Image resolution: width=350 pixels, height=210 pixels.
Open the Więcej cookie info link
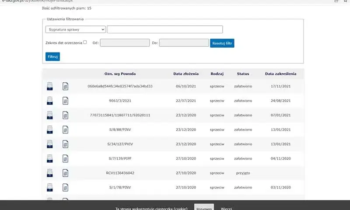pos(226,208)
